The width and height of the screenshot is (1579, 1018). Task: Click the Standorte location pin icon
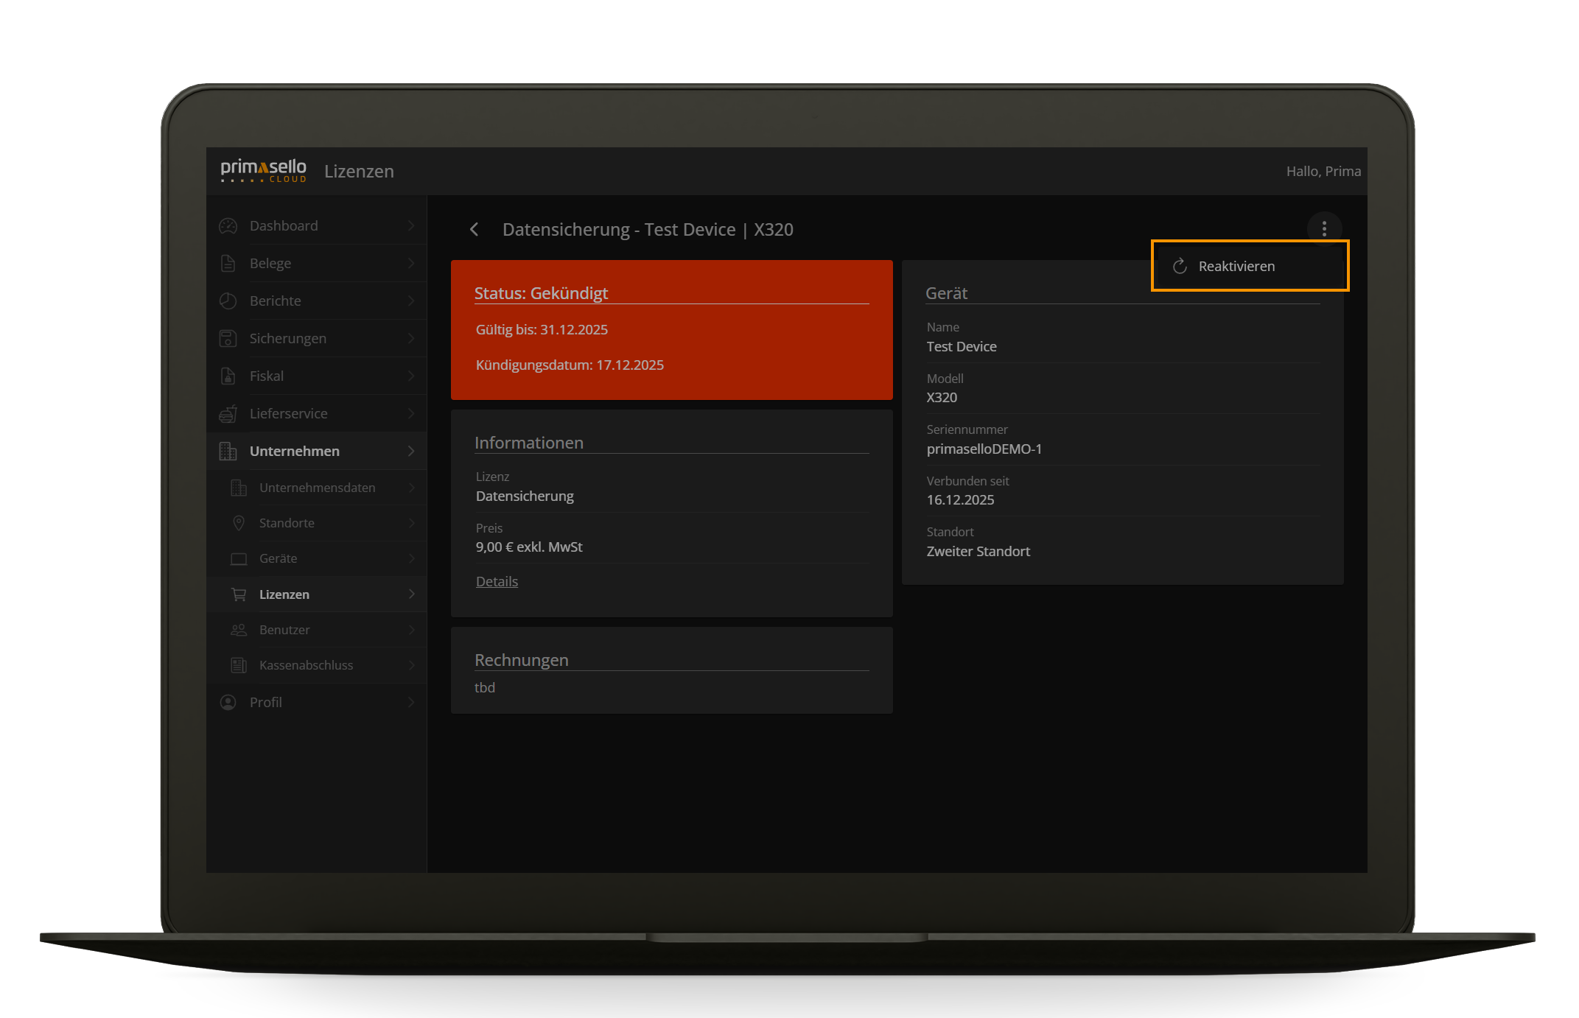click(239, 523)
